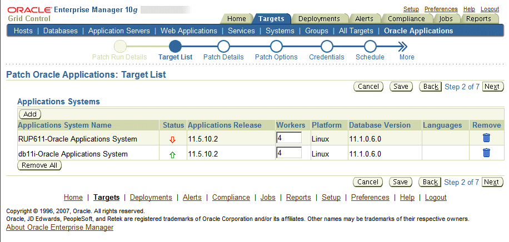Click bottom Back button
509x242 pixels.
click(430, 182)
